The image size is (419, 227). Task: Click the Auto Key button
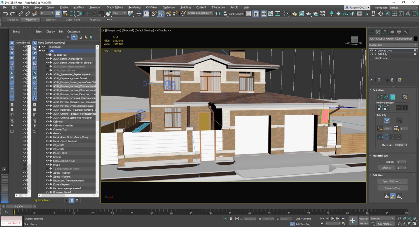coord(363,218)
